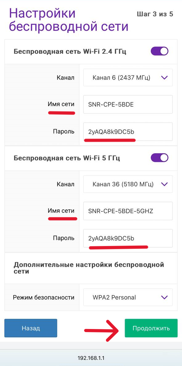This screenshot has height=366, width=182.
Task: Tap the 192.168.1.1 address bar
Action: tap(91, 358)
